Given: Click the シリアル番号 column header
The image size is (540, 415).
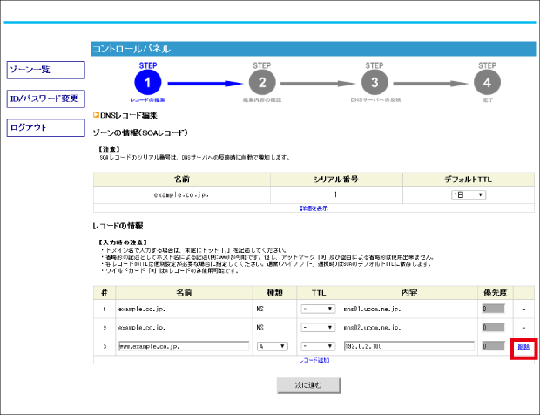Looking at the screenshot, I should click(x=336, y=180).
